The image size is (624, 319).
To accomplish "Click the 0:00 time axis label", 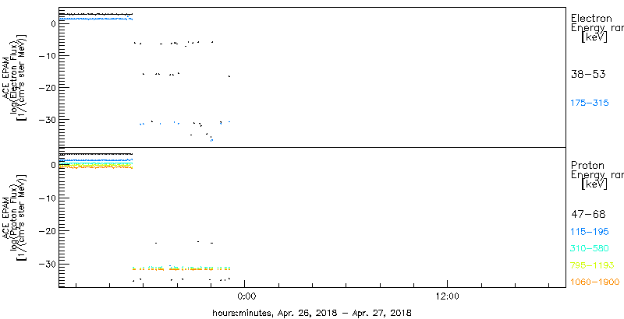I will (x=245, y=296).
